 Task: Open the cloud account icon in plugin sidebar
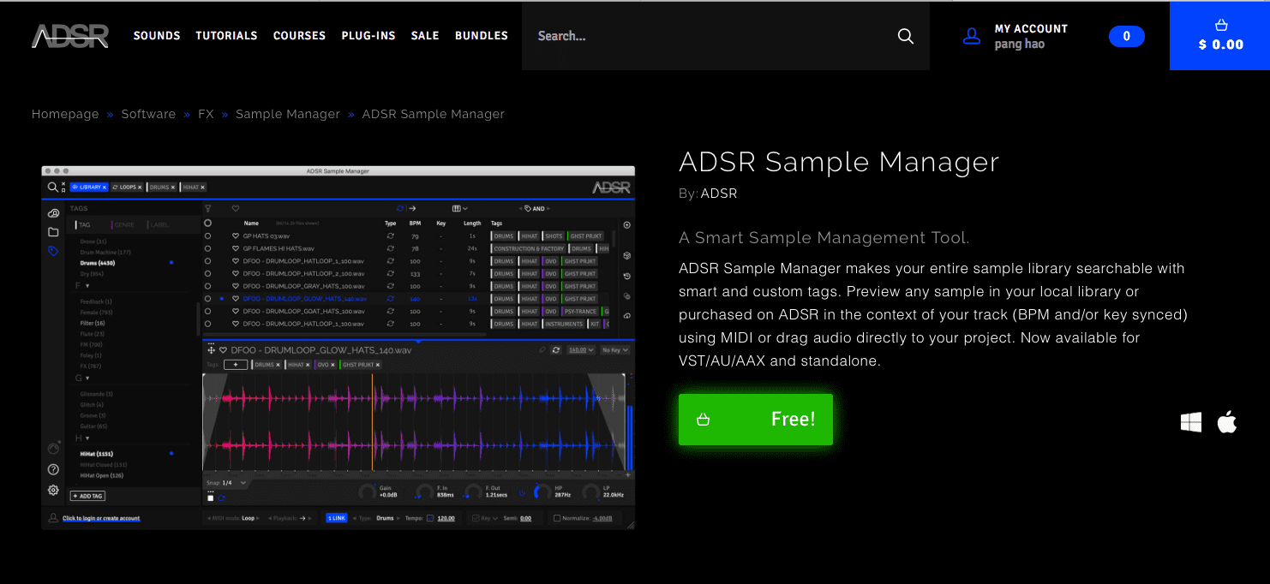click(x=53, y=213)
